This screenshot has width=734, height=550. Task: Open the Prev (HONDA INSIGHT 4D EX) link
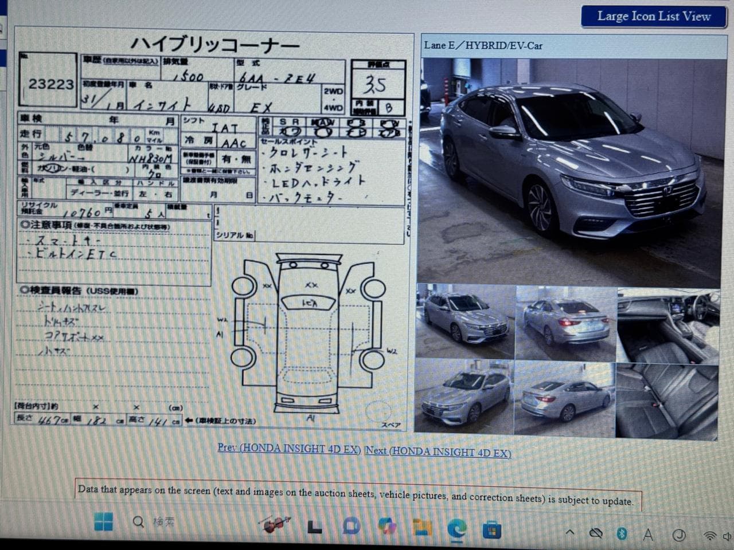pyautogui.click(x=289, y=449)
